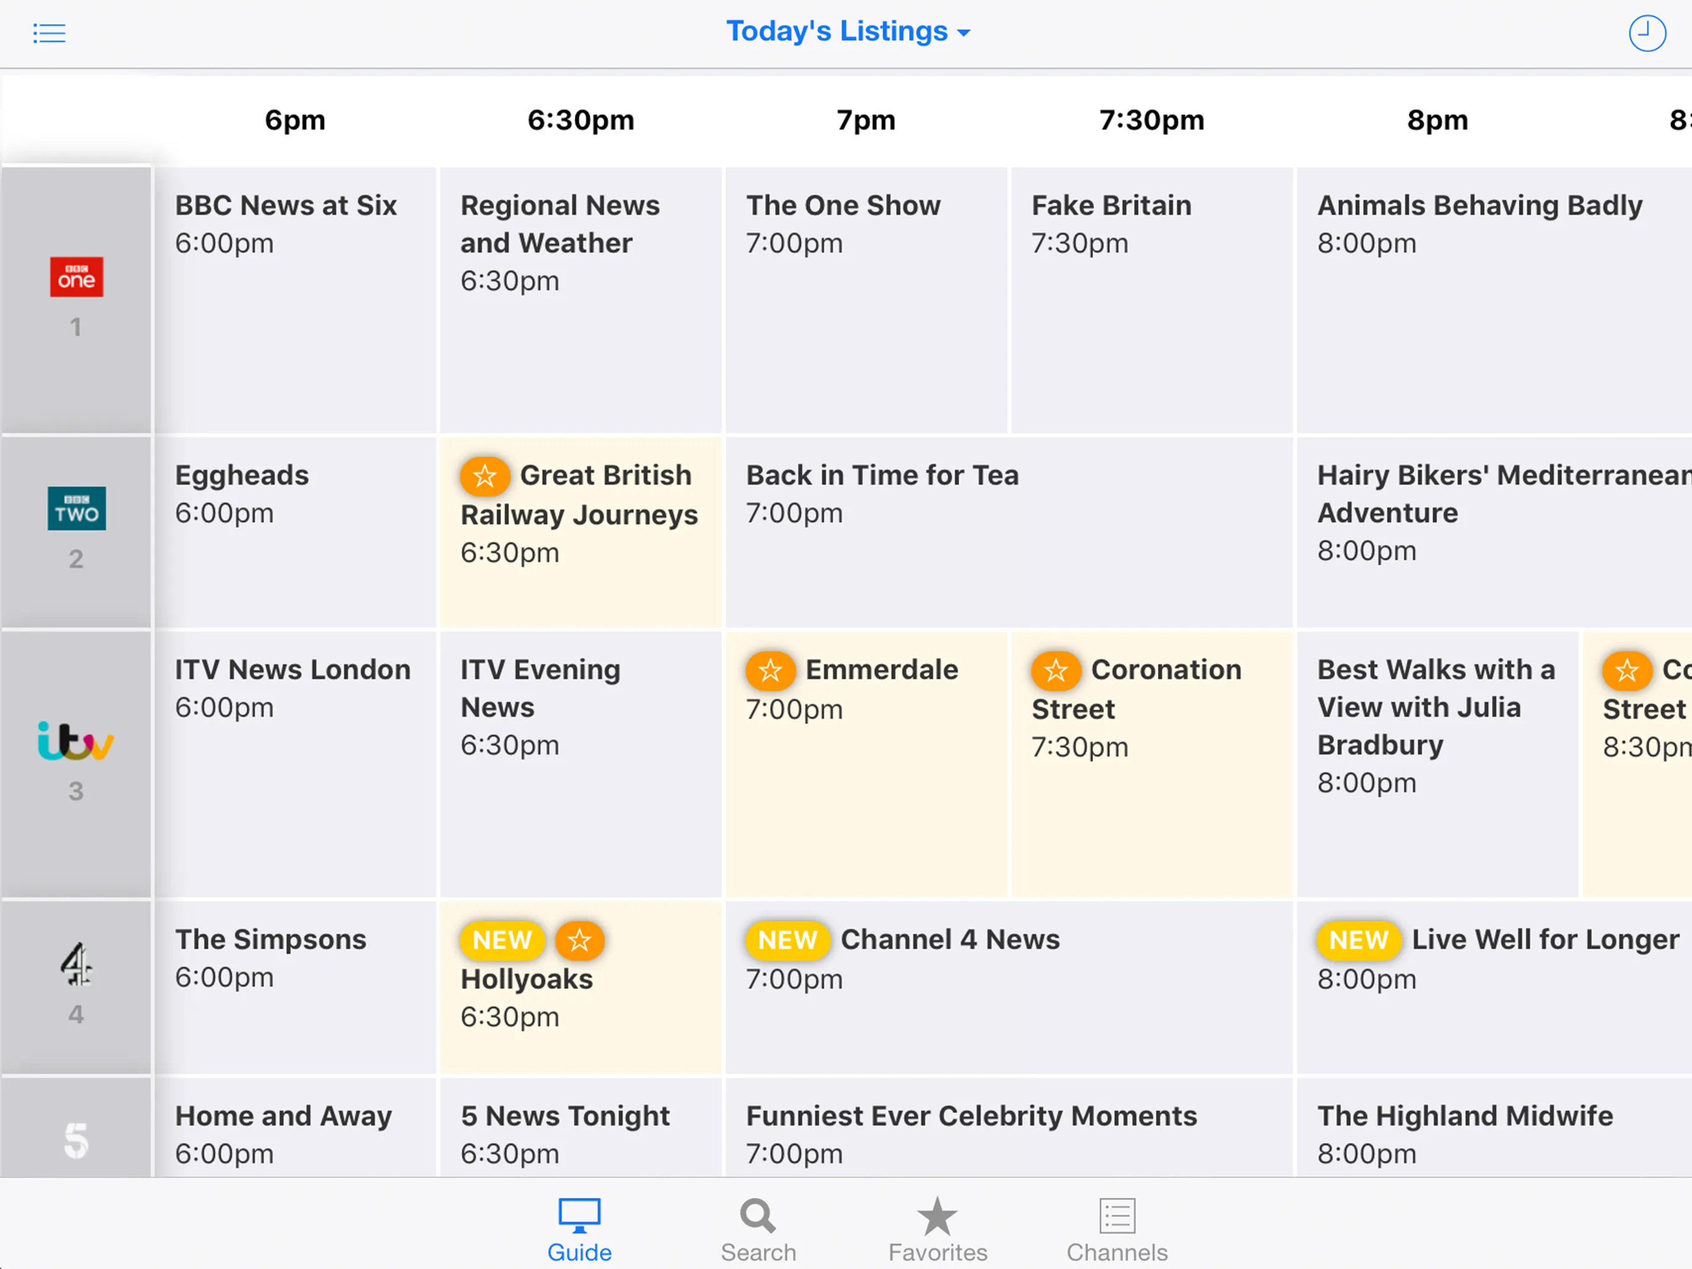Select the Channel 4 logo

[x=76, y=964]
